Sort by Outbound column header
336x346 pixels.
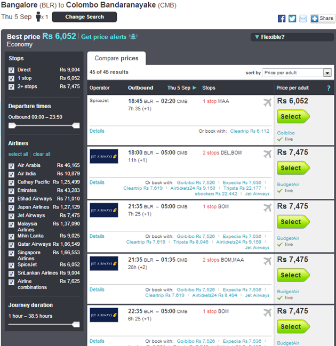pos(140,88)
